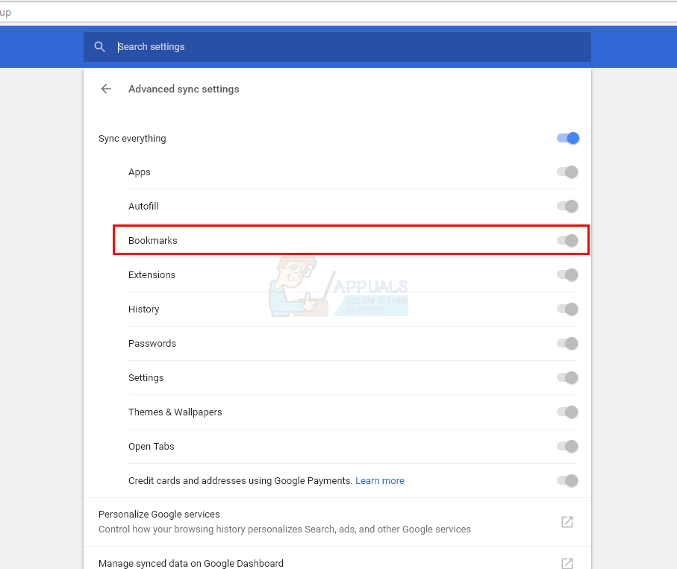
Task: Toggle the Extensions sync switch
Action: tap(567, 274)
